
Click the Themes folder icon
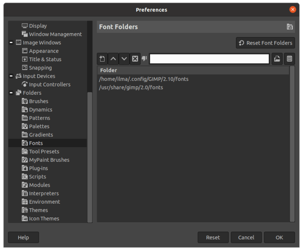tap(24, 210)
